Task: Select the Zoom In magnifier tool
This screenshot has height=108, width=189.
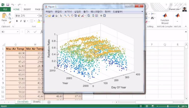Action: point(65,16)
